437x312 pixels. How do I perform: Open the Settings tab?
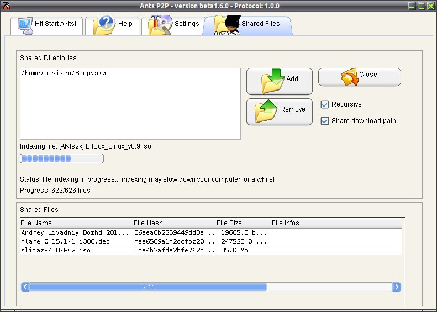click(x=173, y=26)
